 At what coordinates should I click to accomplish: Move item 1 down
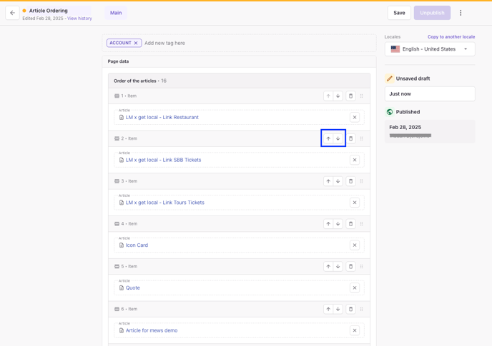pyautogui.click(x=338, y=96)
